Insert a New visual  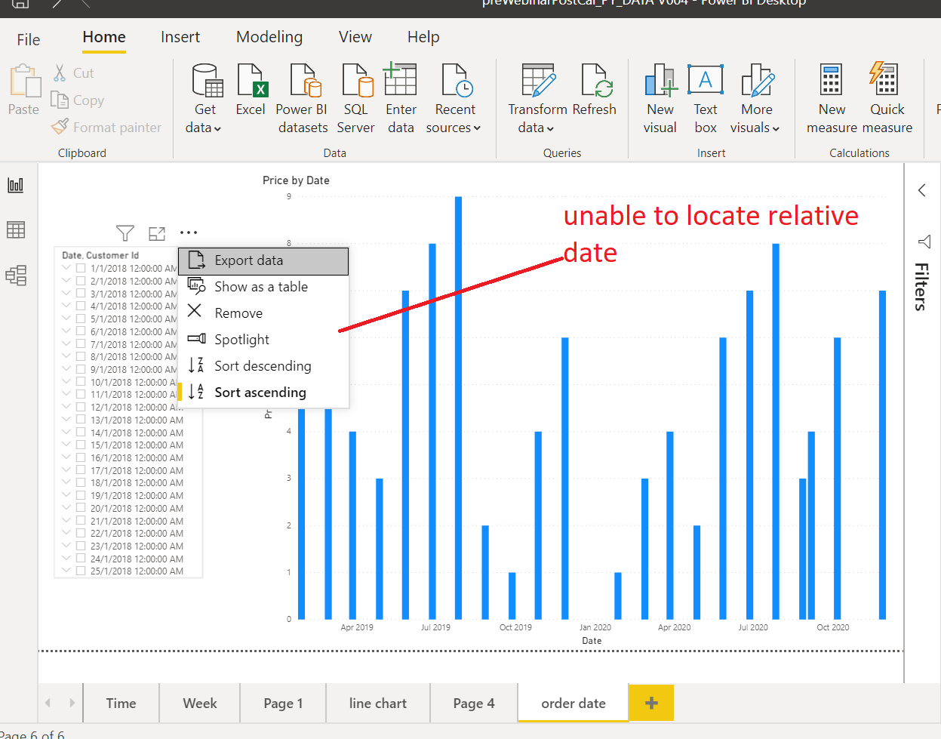coord(660,99)
